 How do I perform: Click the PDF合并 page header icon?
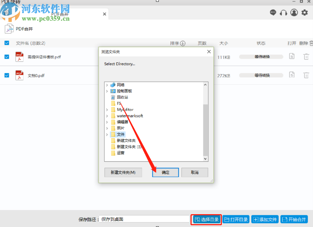coord(9,29)
